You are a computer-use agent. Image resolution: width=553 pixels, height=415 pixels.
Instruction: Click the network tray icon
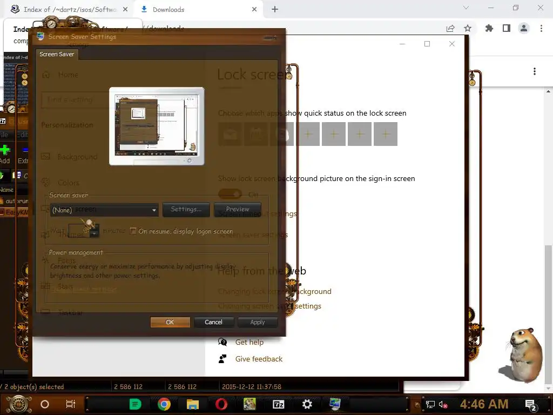[430, 404]
